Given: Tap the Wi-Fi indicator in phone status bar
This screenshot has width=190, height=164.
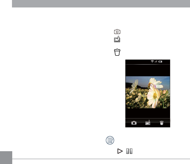Looking at the screenshot, I should coord(152,61).
